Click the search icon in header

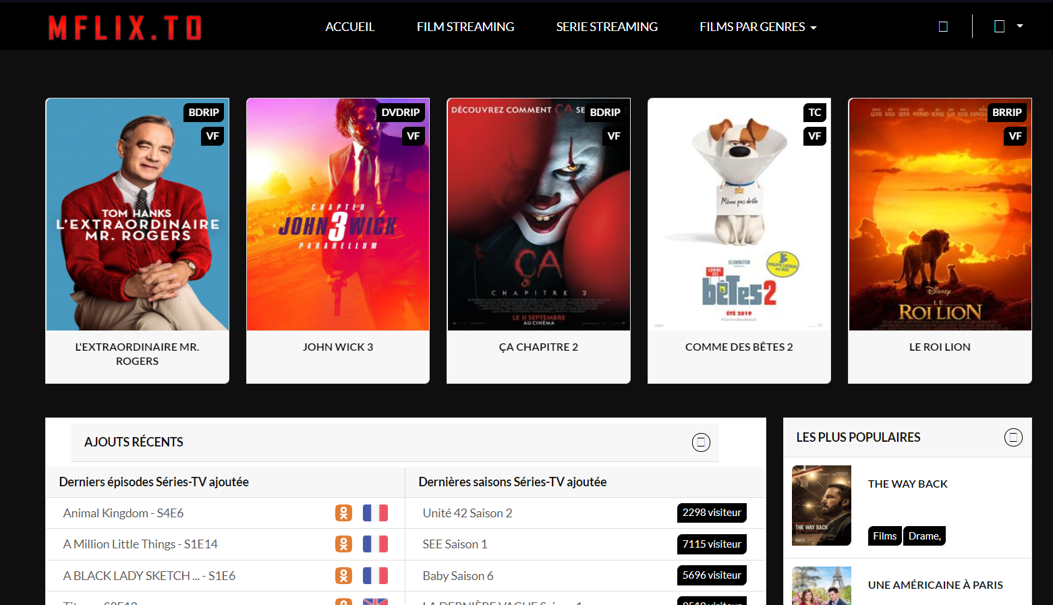point(943,27)
